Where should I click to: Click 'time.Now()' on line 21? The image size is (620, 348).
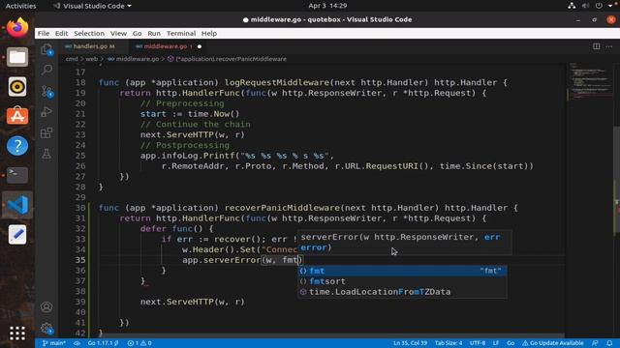point(213,114)
